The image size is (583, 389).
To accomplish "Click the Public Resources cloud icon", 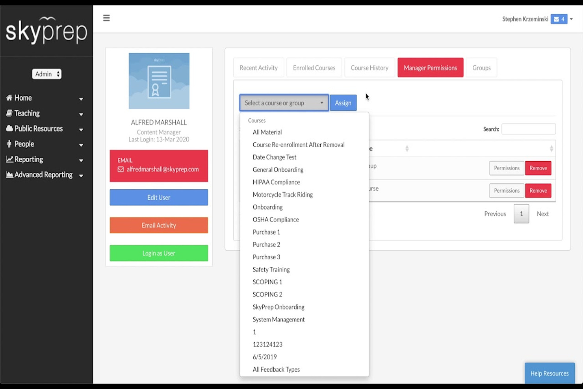I will click(9, 128).
